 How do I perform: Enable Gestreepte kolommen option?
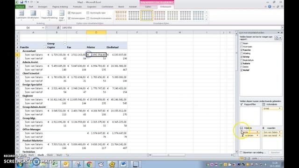click(x=88, y=18)
